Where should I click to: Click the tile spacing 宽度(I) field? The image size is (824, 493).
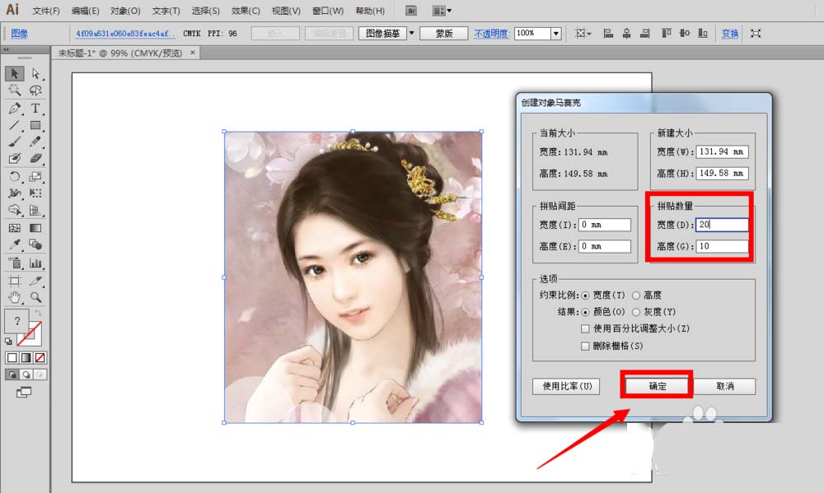(604, 225)
